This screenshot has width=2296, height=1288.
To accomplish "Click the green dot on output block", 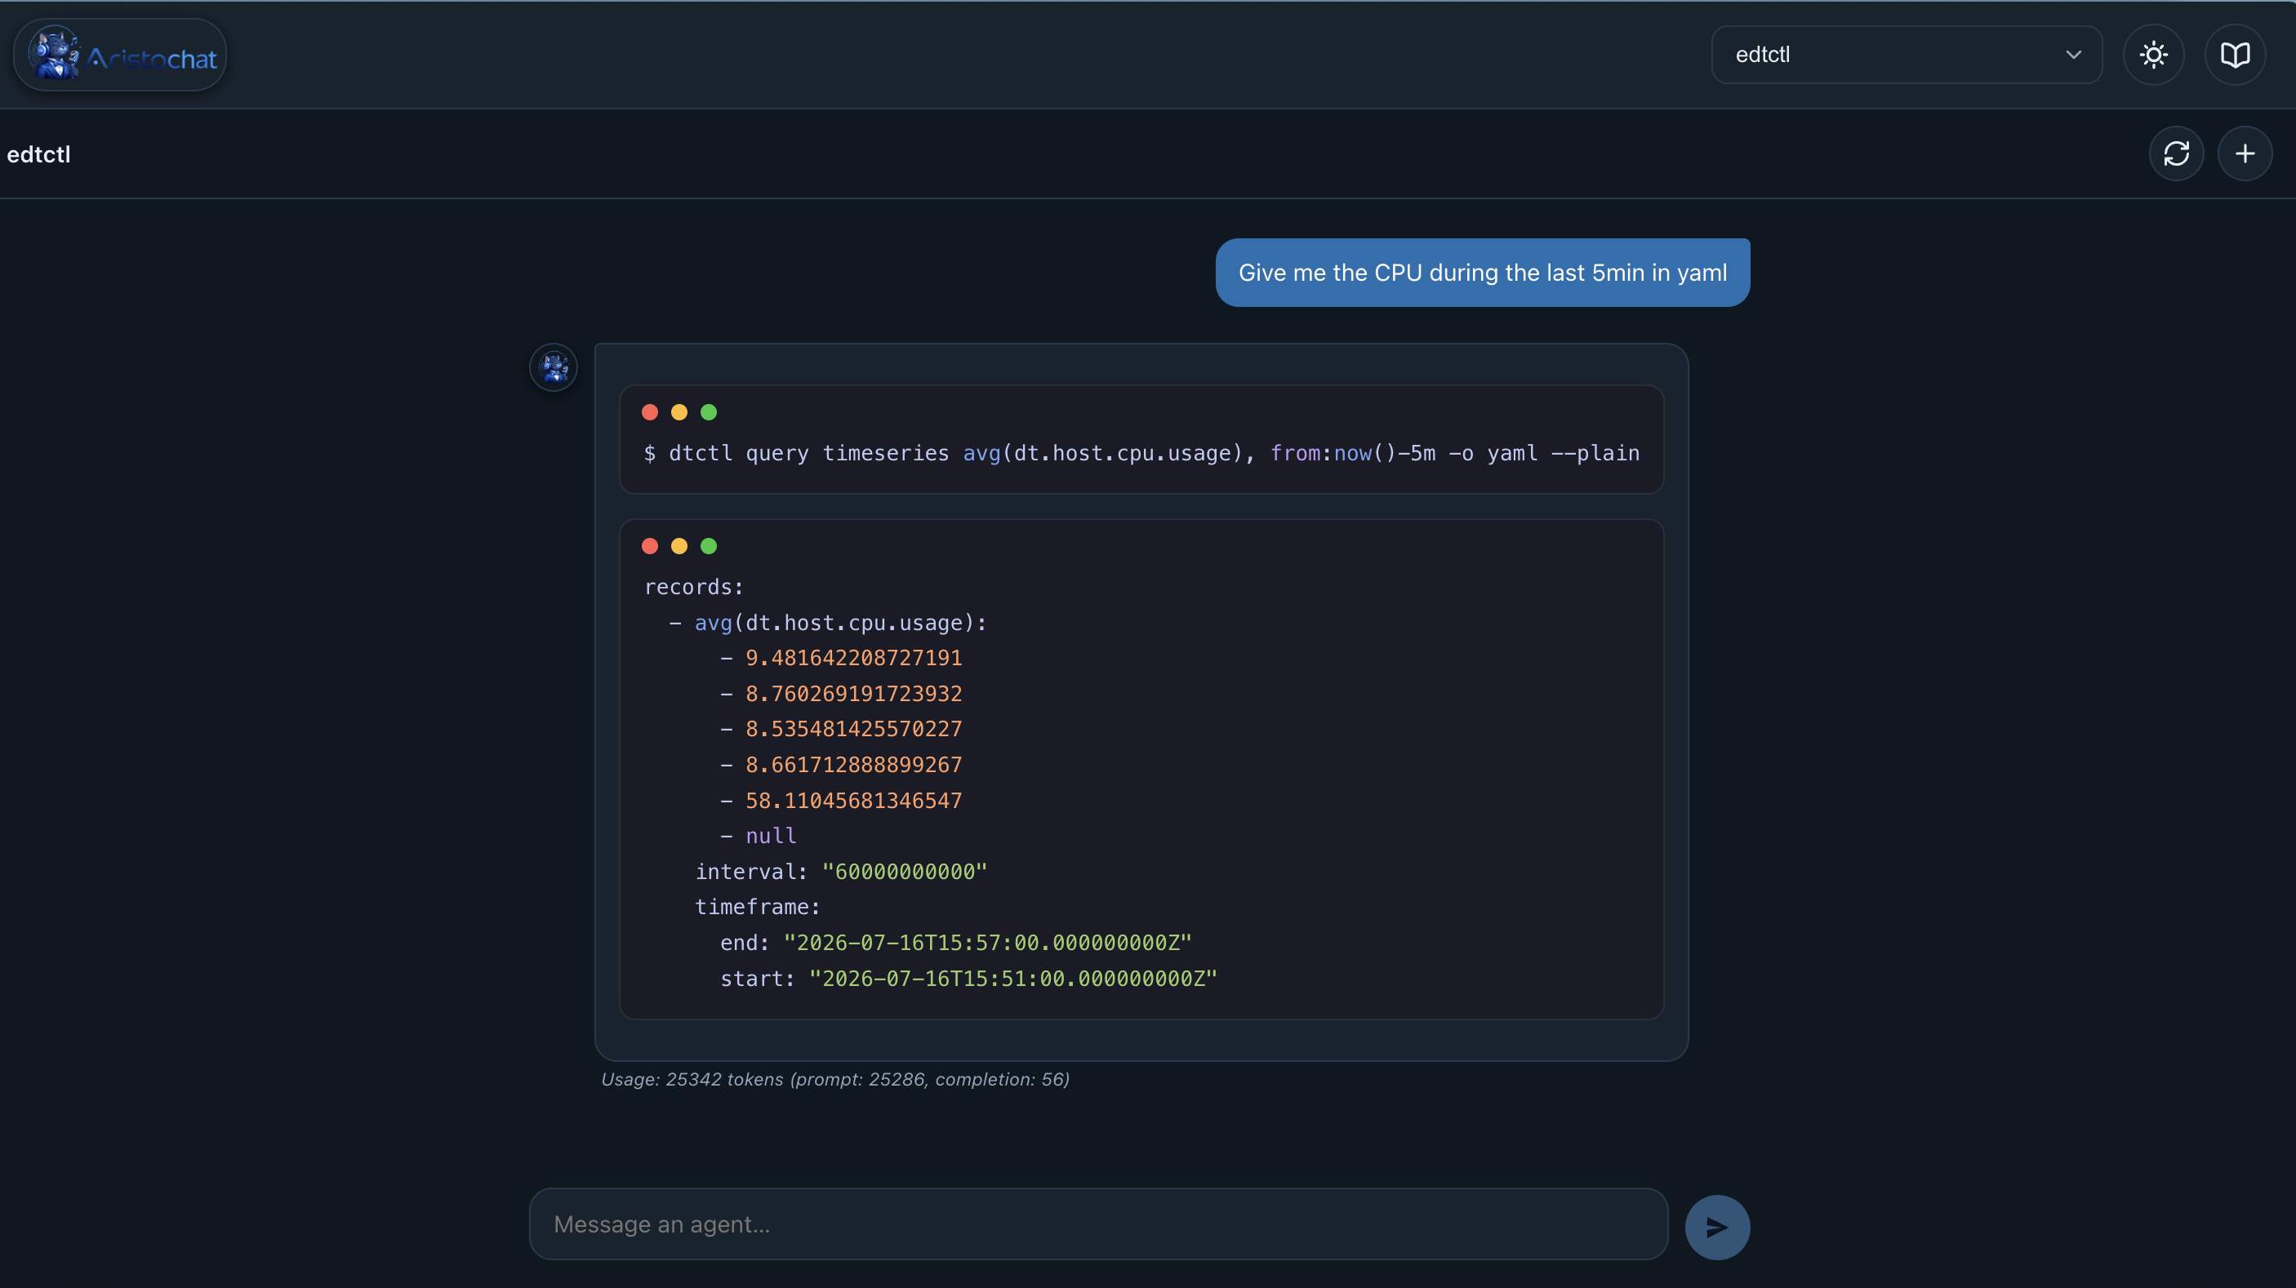I will coord(709,546).
